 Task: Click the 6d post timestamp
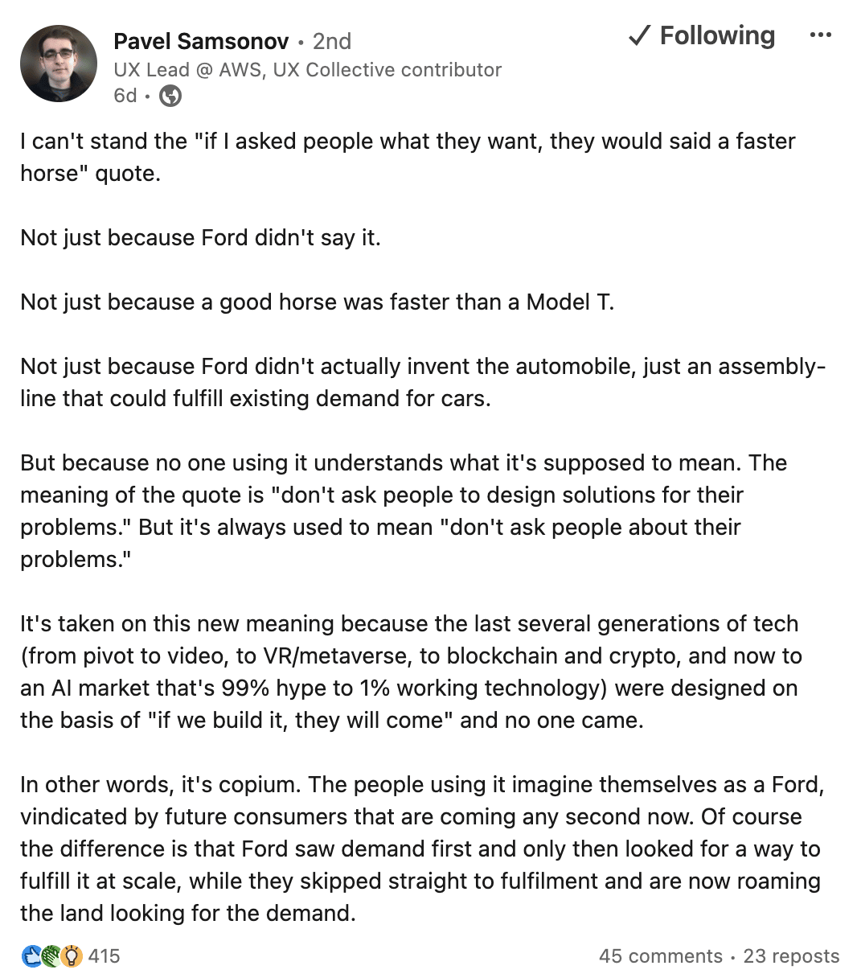click(x=125, y=96)
